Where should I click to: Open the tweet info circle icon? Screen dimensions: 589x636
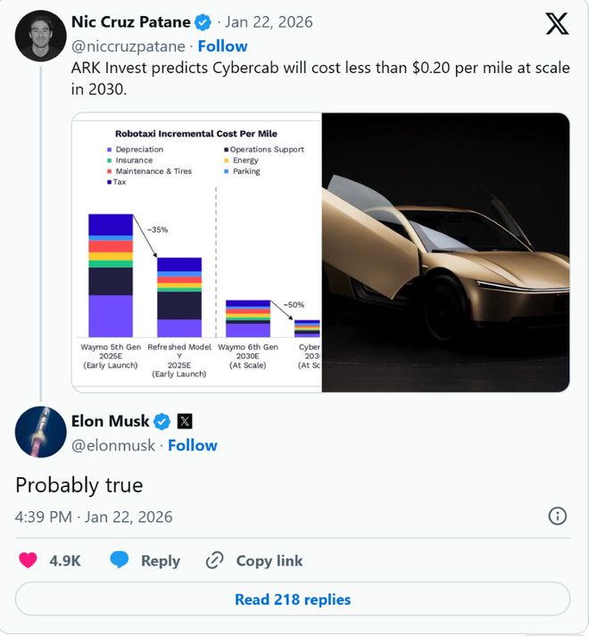point(557,516)
